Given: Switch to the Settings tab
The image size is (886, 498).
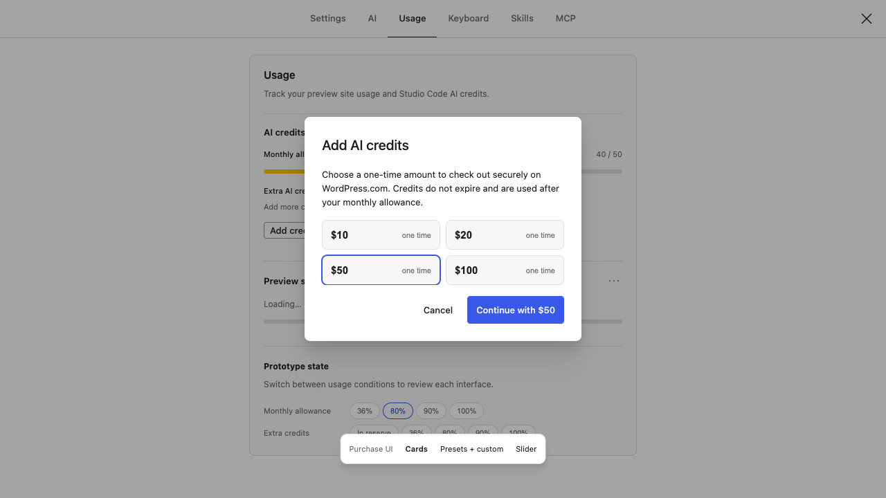Looking at the screenshot, I should click(328, 19).
